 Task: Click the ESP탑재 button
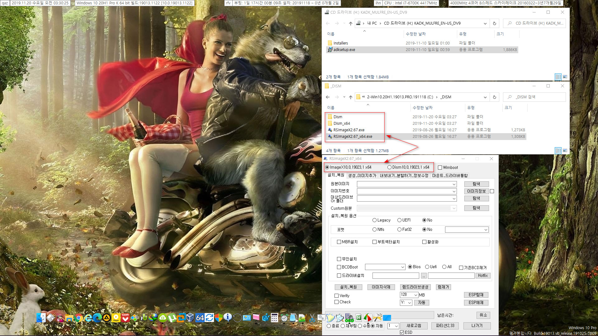pyautogui.click(x=476, y=295)
